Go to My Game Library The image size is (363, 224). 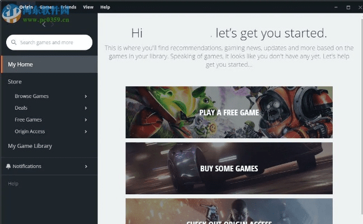pos(30,146)
